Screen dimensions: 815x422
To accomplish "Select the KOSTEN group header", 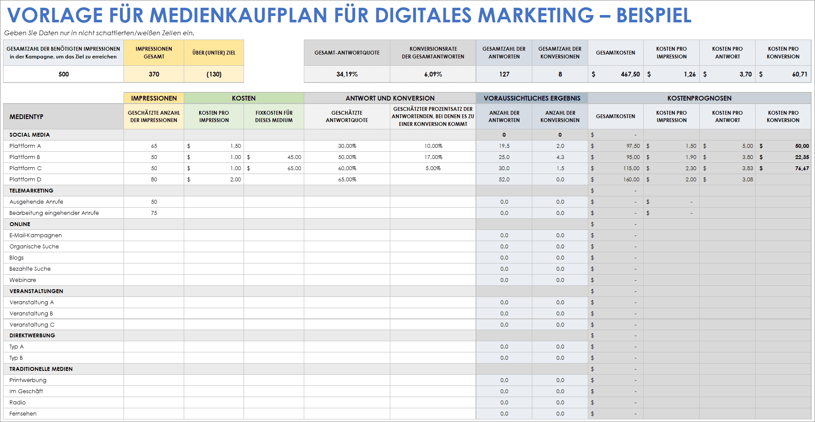I will coord(244,98).
